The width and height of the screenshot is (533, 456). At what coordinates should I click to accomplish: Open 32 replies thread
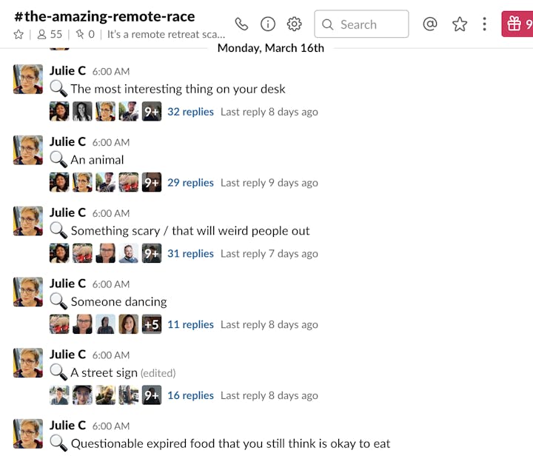tap(190, 112)
